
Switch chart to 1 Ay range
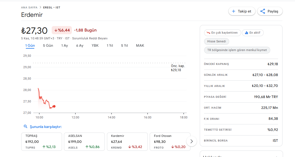pyautogui.click(x=64, y=46)
